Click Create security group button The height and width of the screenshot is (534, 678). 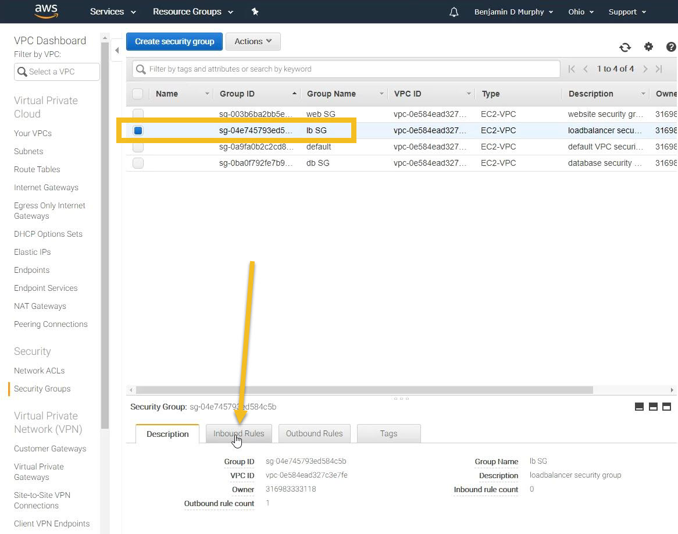click(x=174, y=41)
